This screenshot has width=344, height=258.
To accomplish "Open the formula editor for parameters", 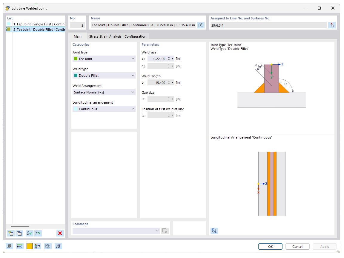I will pyautogui.click(x=58, y=246).
